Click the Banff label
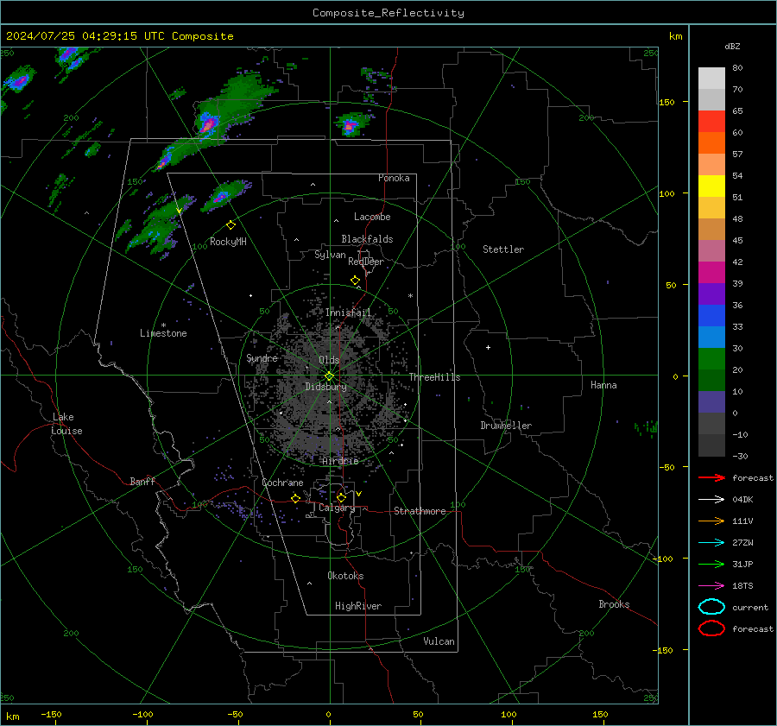 142,481
